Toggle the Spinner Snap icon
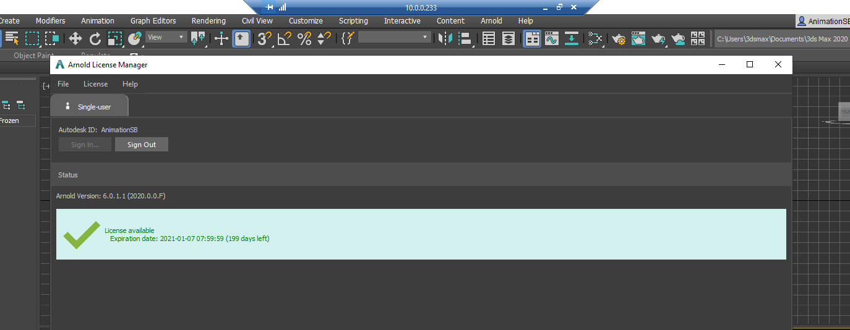This screenshot has height=330, width=850. tap(324, 38)
